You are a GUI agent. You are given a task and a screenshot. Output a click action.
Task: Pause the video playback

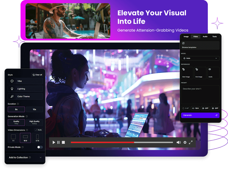click(58, 142)
